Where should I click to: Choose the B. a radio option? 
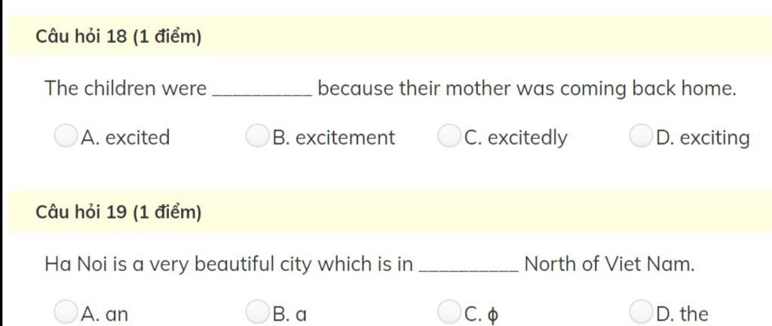point(257,311)
